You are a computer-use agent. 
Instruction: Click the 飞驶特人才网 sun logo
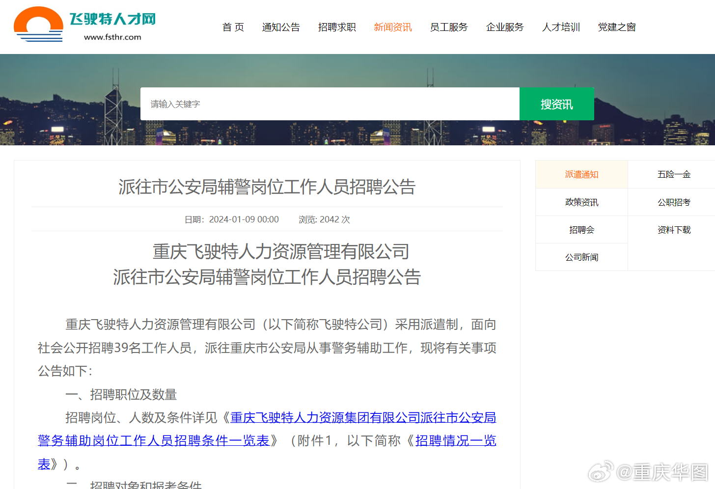(x=38, y=24)
